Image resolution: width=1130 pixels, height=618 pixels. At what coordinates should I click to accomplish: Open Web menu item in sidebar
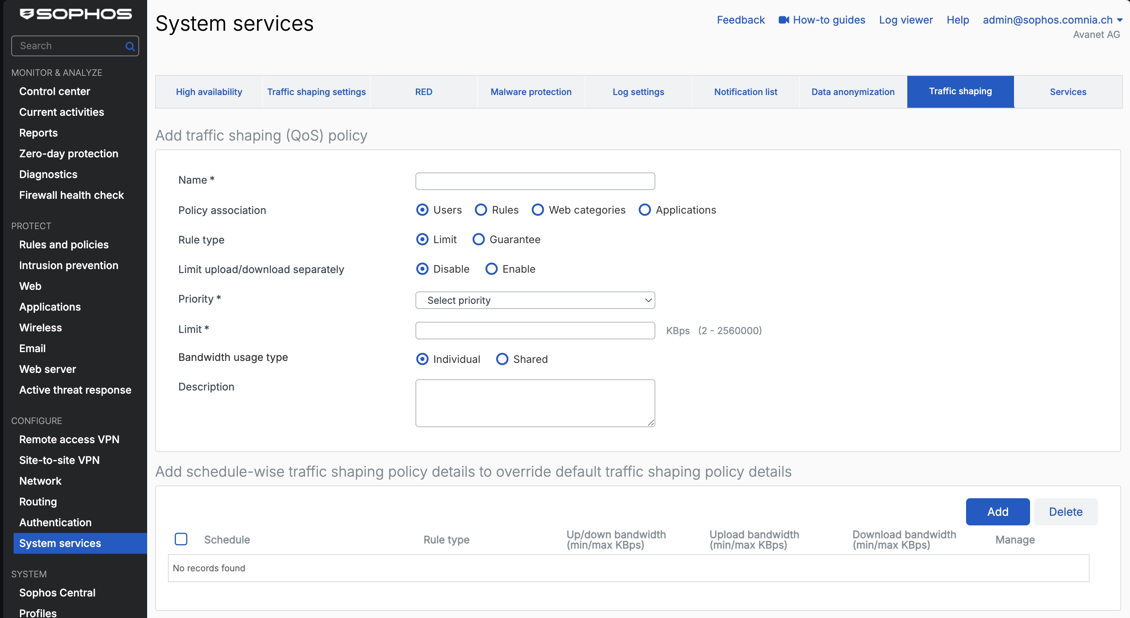[x=30, y=286]
